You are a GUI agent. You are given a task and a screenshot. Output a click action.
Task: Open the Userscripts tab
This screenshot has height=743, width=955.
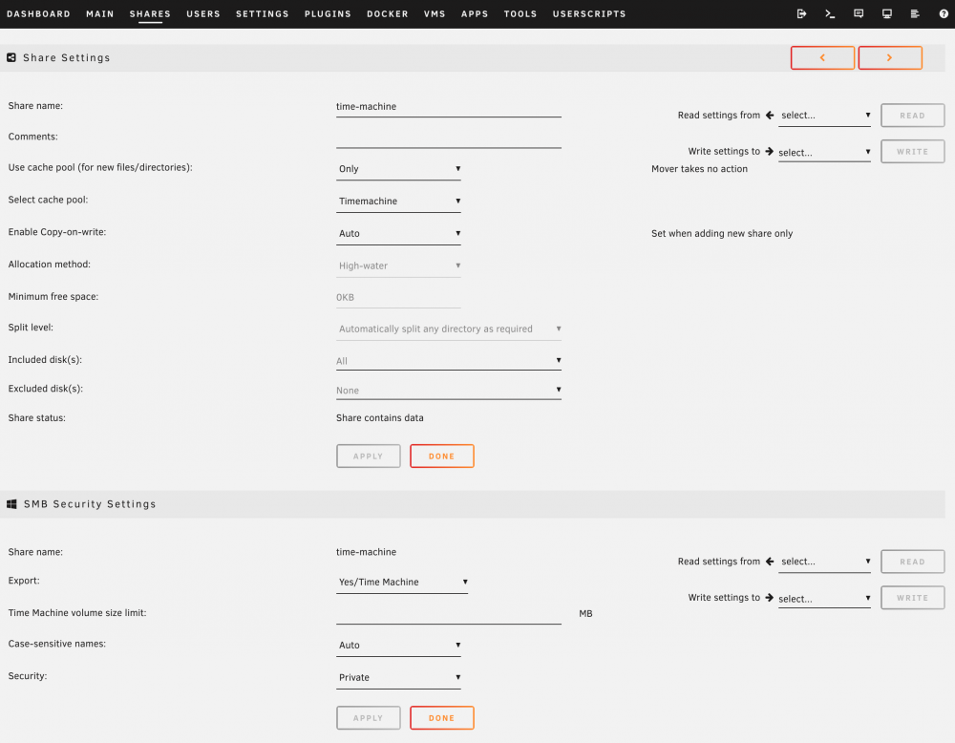[x=589, y=13]
